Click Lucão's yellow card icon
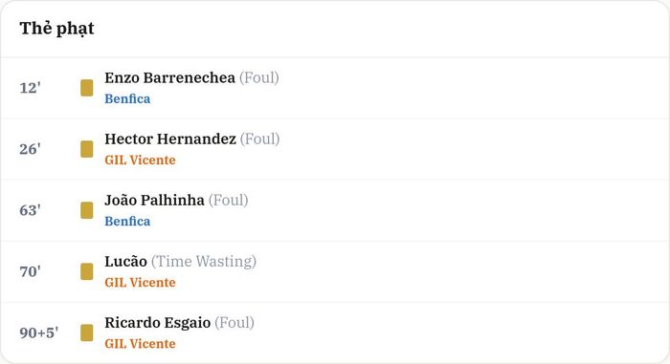Image resolution: width=670 pixels, height=364 pixels. [x=87, y=271]
